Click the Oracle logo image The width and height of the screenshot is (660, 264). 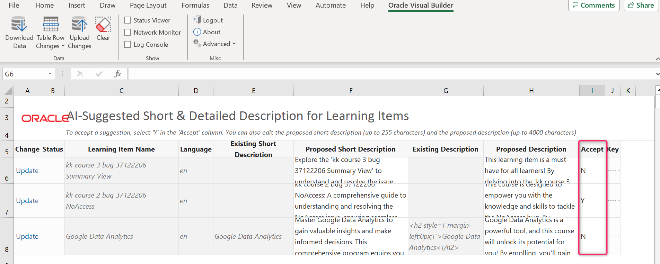[45, 118]
